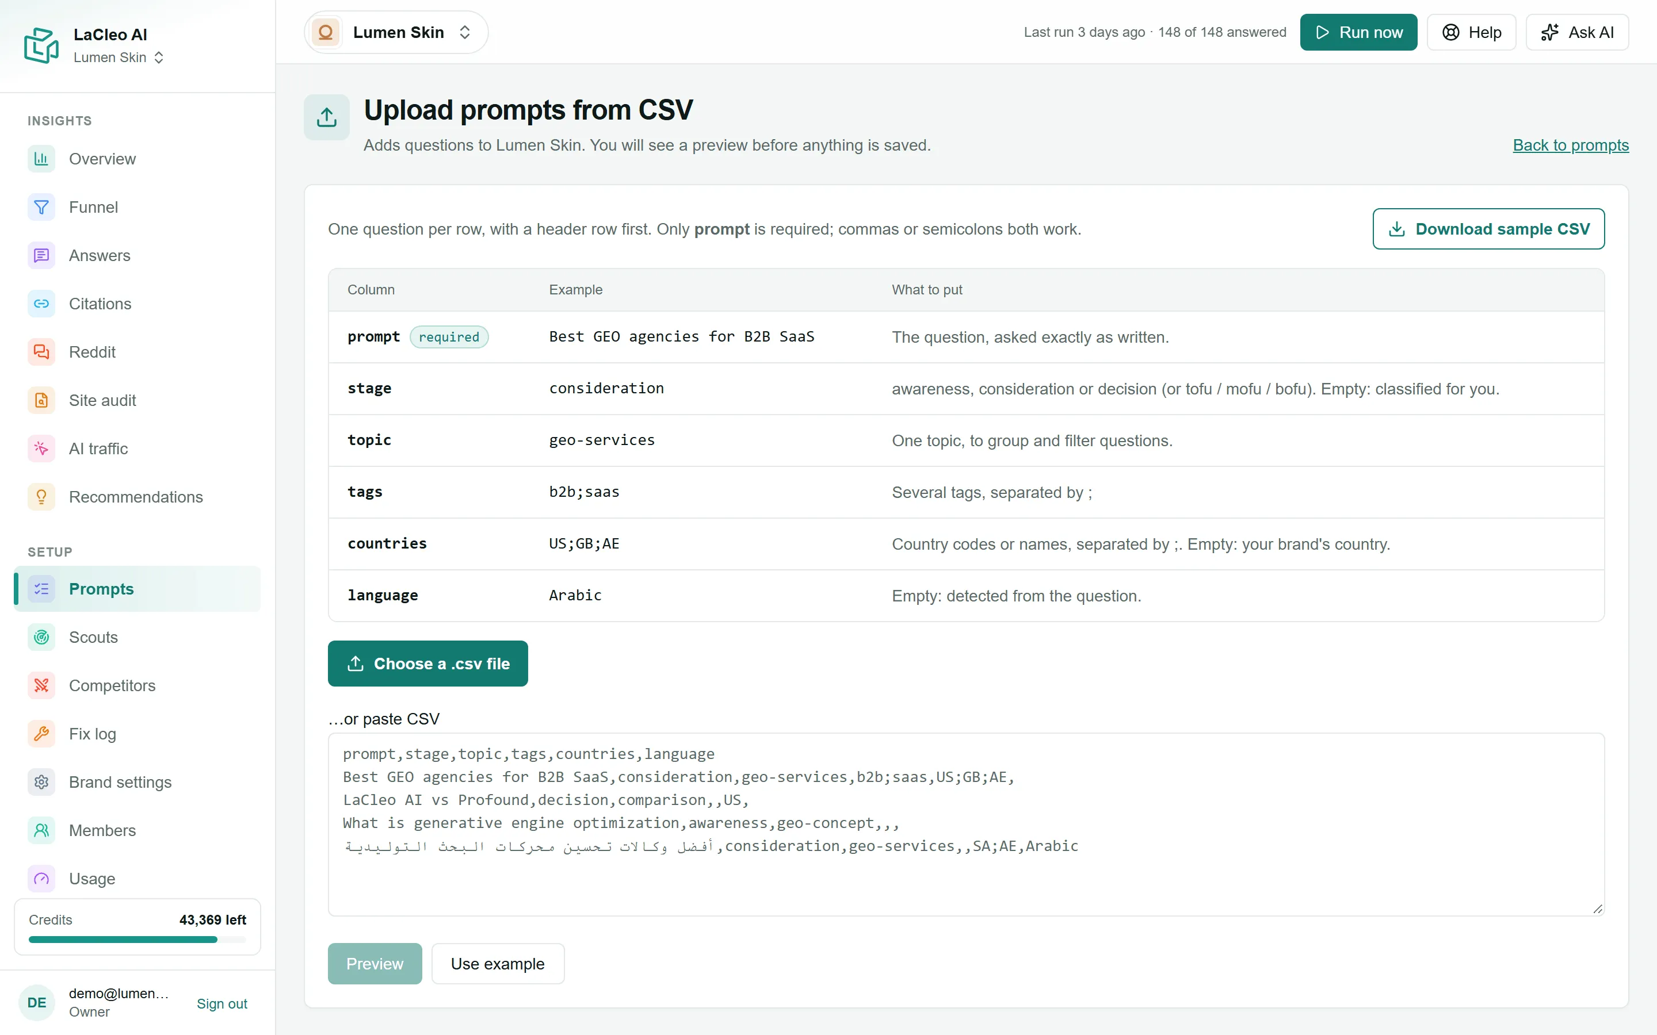Viewport: 1657px width, 1035px height.
Task: Click the LaCleo AI logo icon
Action: 41,45
